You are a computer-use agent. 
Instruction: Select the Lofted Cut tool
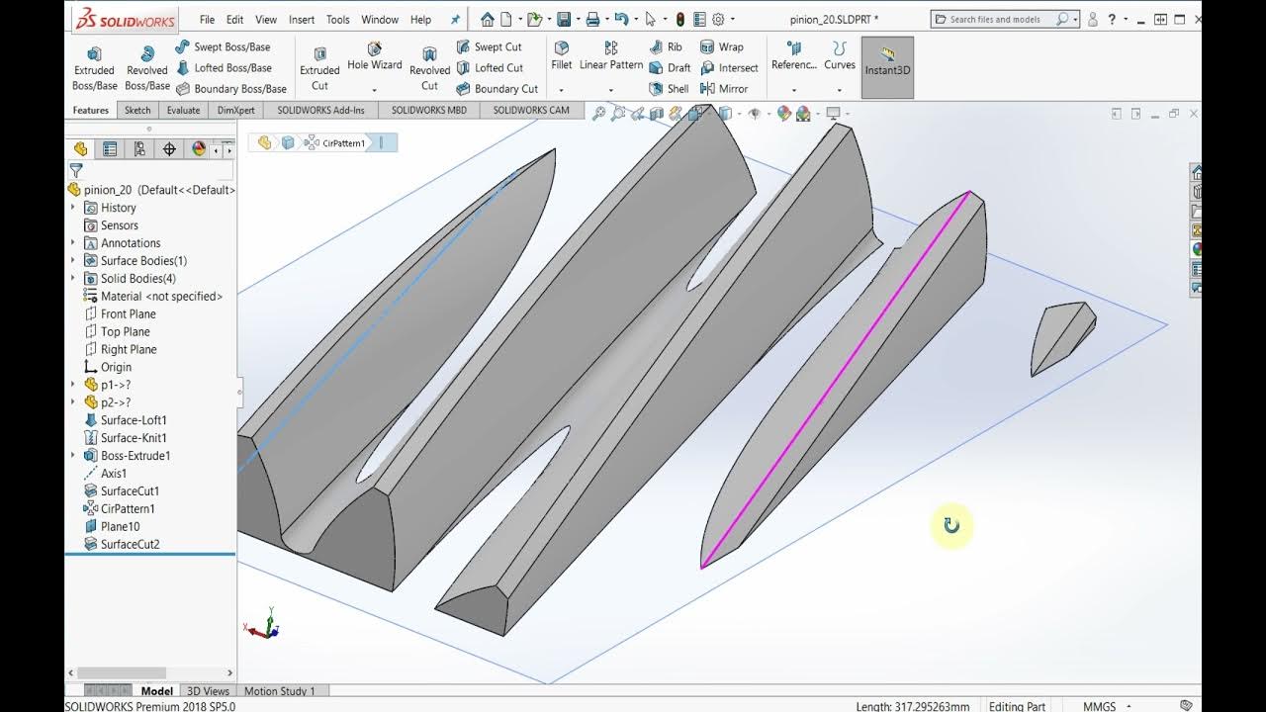(x=490, y=68)
